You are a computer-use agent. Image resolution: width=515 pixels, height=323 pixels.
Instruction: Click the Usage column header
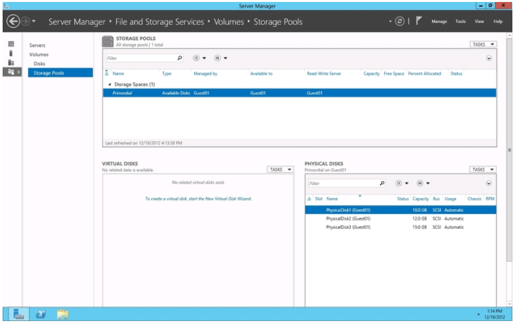click(450, 199)
